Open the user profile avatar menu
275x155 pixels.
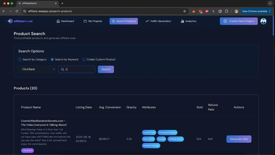click(263, 21)
